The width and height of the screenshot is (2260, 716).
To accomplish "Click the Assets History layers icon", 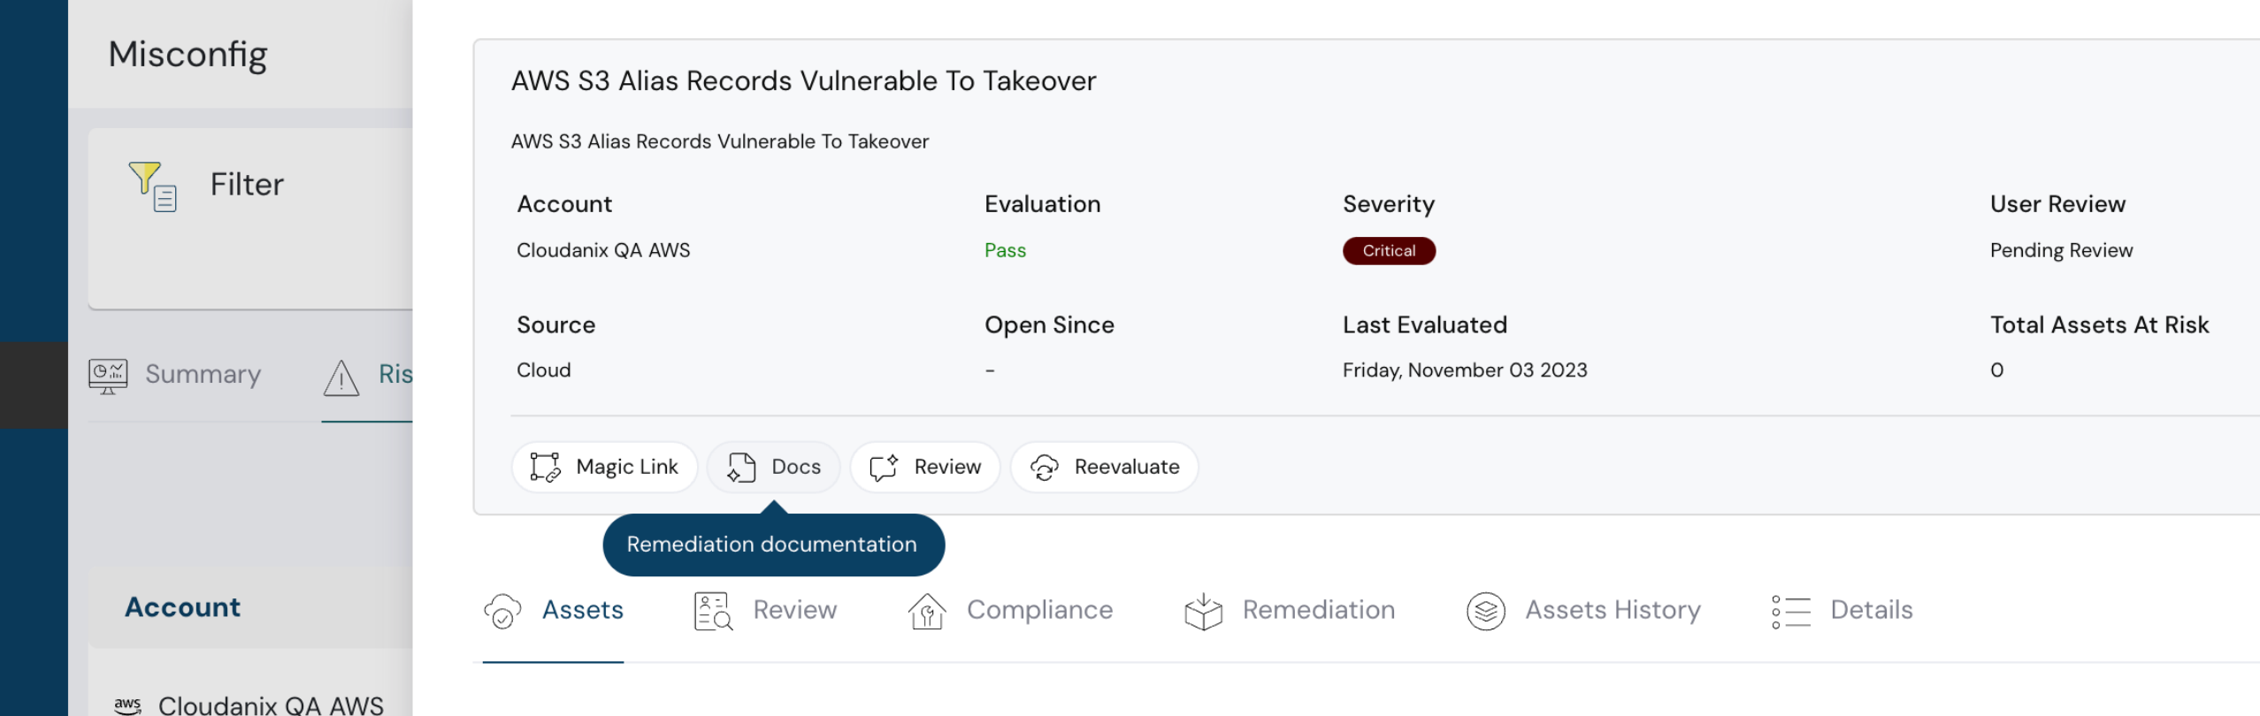I will (1486, 611).
